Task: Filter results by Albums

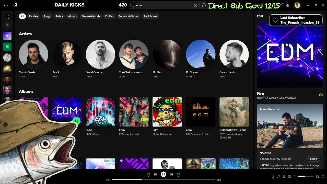Action: click(72, 16)
